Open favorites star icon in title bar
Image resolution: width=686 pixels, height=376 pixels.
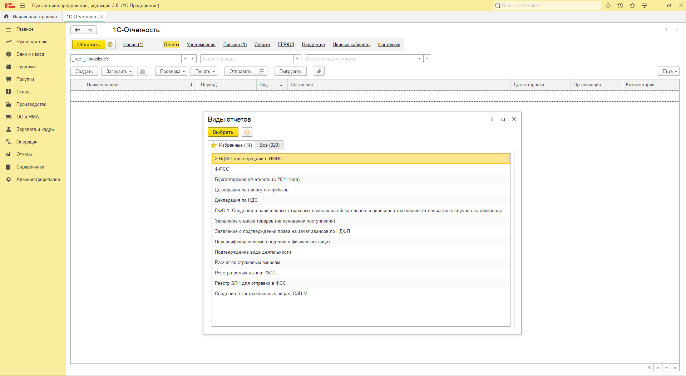click(632, 5)
